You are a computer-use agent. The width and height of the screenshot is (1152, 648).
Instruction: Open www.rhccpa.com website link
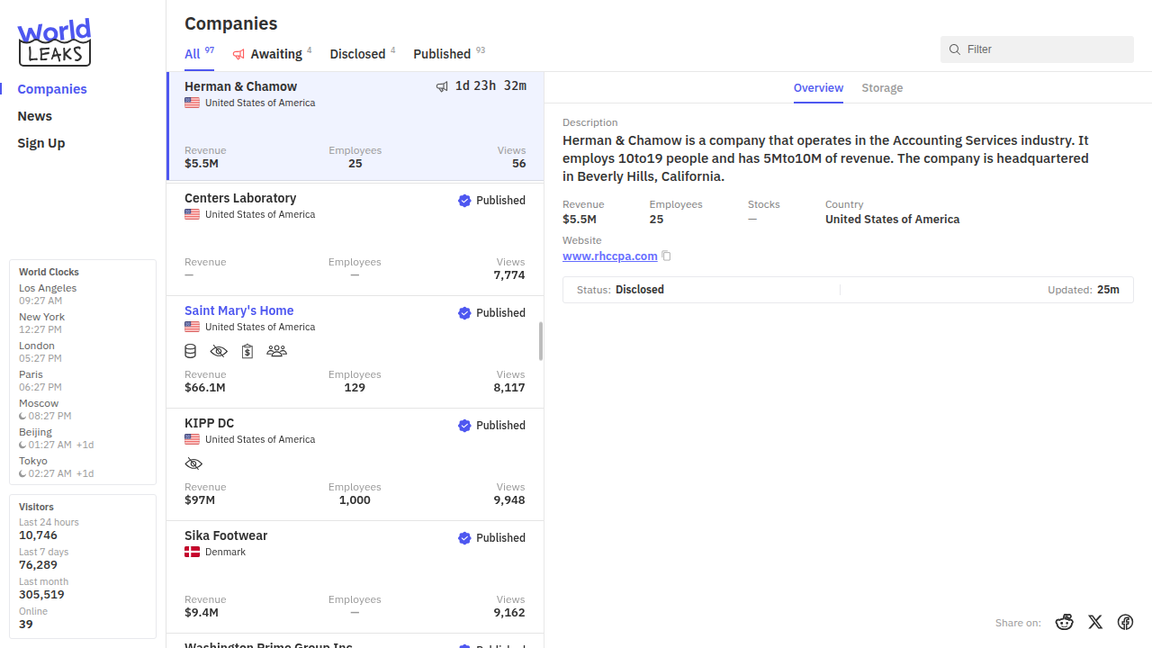610,256
